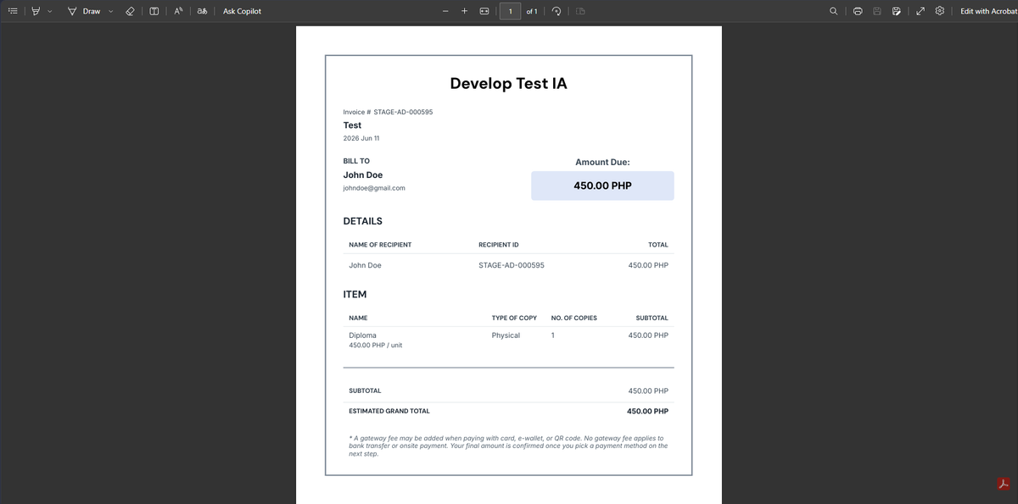Open the table of contents panel
Viewport: 1018px width, 504px height.
(x=12, y=11)
